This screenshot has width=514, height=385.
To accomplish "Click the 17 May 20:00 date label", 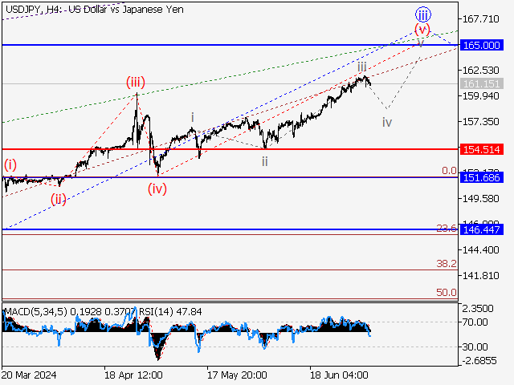I will coord(237,375).
